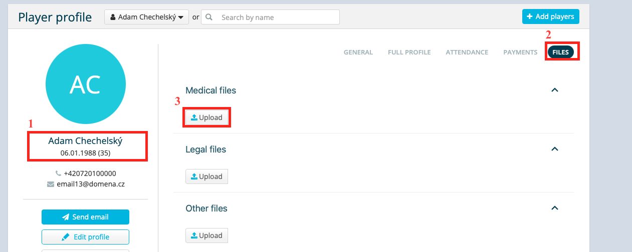The image size is (632, 252).
Task: Collapse the Medical files section
Action: click(554, 90)
